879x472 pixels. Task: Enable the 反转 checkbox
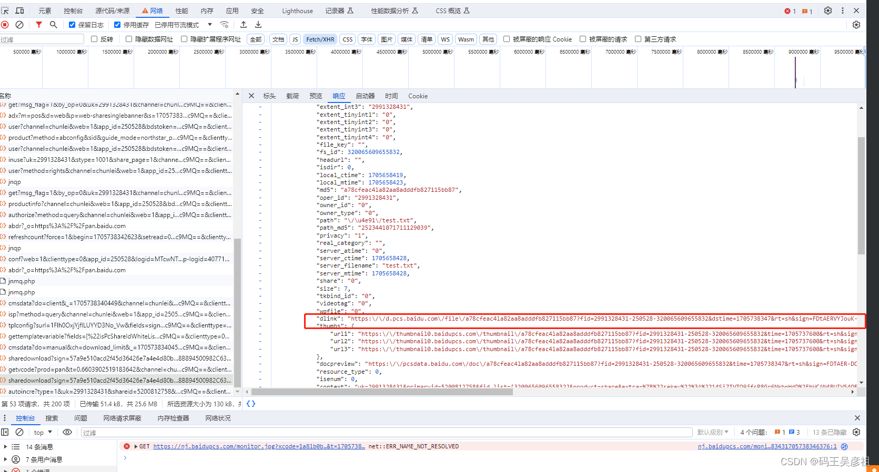(x=94, y=39)
